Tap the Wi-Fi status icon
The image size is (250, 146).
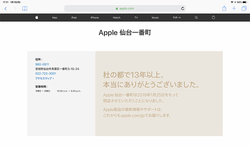pos(232,2)
